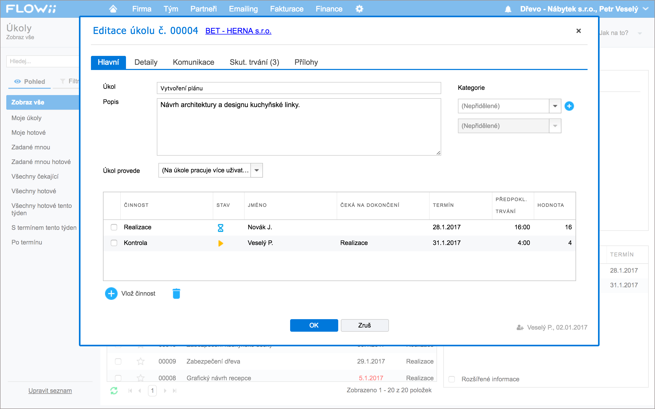The height and width of the screenshot is (409, 655).
Task: Click the blue plus Vlož činnost icon
Action: (x=111, y=294)
